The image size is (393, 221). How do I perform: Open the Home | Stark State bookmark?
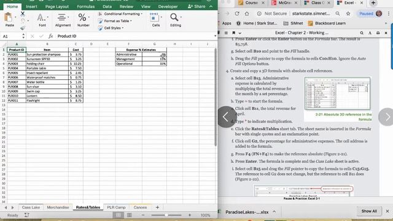click(257, 23)
